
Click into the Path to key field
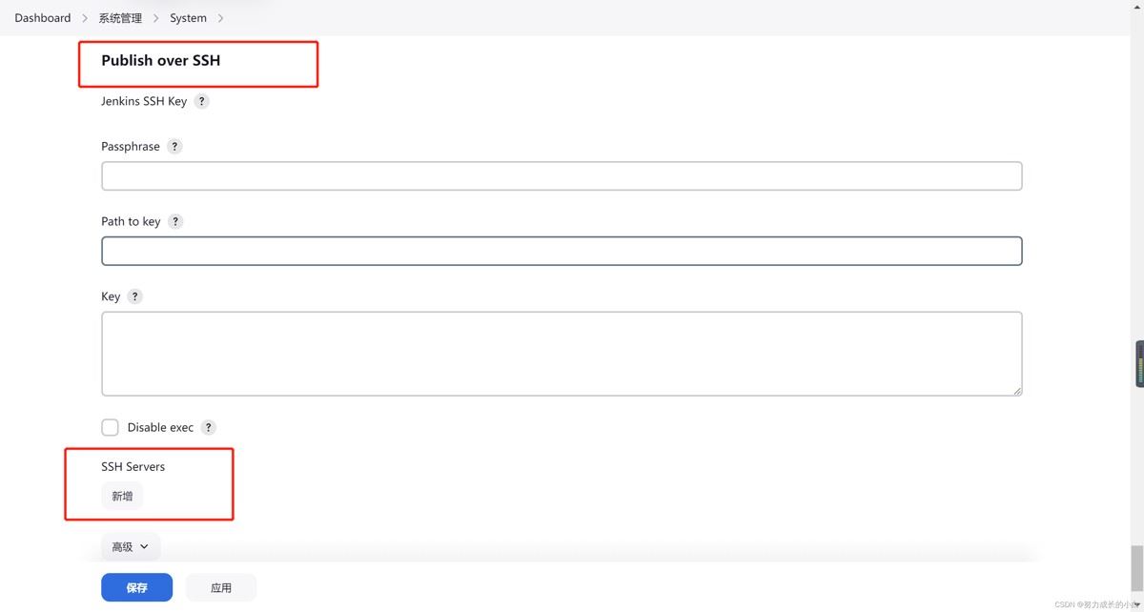tap(562, 251)
